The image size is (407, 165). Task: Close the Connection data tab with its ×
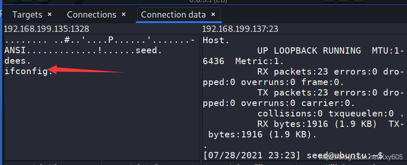(x=213, y=14)
